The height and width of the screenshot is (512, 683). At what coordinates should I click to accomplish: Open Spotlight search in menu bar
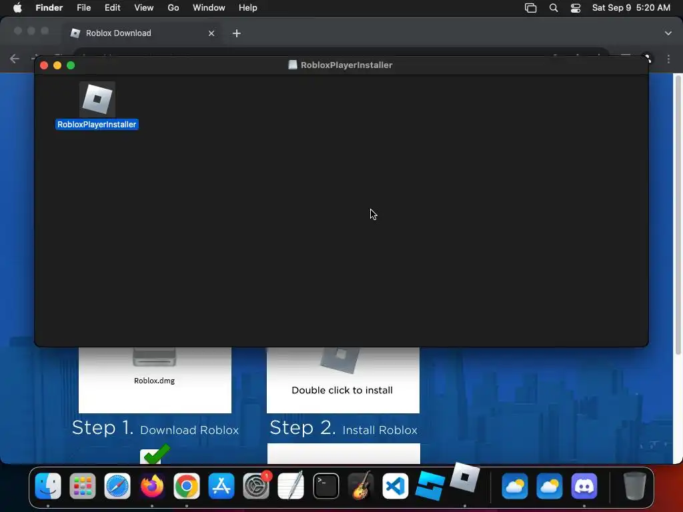553,8
